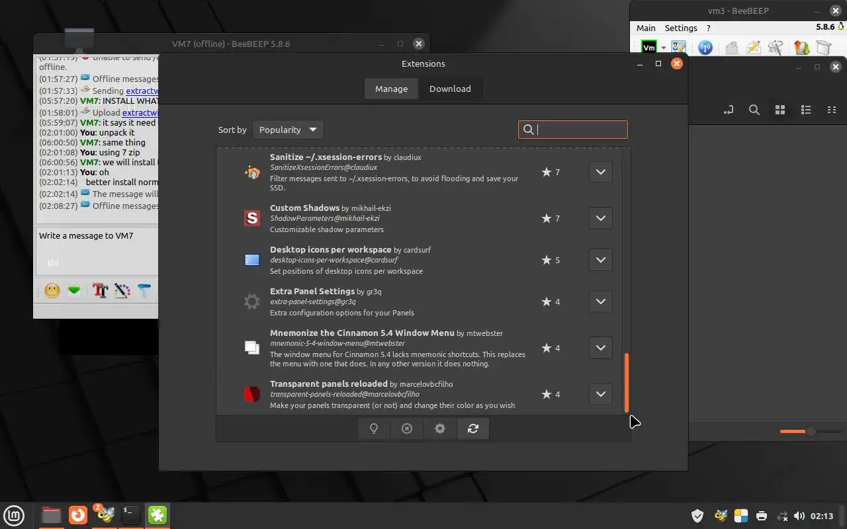Screen dimensions: 847x529
Task: Open the text color palette icon in VM7 chat
Action: point(122,290)
